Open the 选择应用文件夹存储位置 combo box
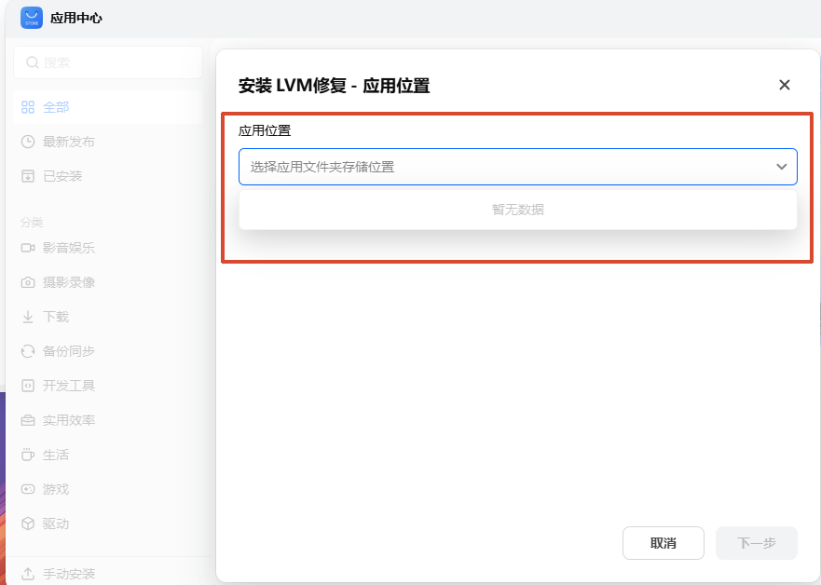 [x=503, y=167]
